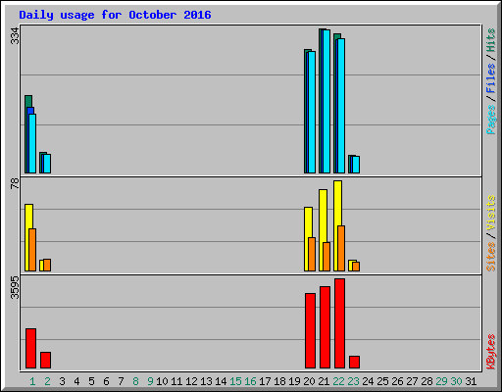Click the x-axis day label '31'
The image size is (502, 392).
[471, 381]
